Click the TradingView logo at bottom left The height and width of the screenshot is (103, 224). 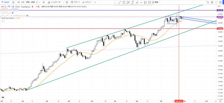pyautogui.click(x=3, y=97)
